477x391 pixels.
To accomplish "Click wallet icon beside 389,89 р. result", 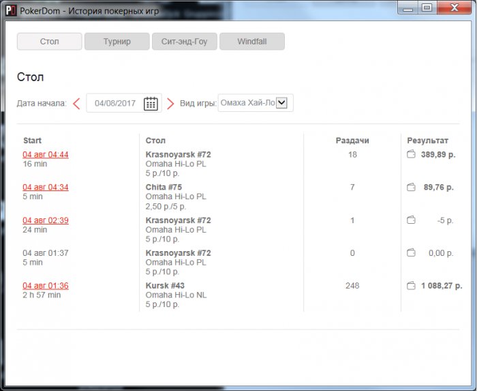I will [411, 154].
